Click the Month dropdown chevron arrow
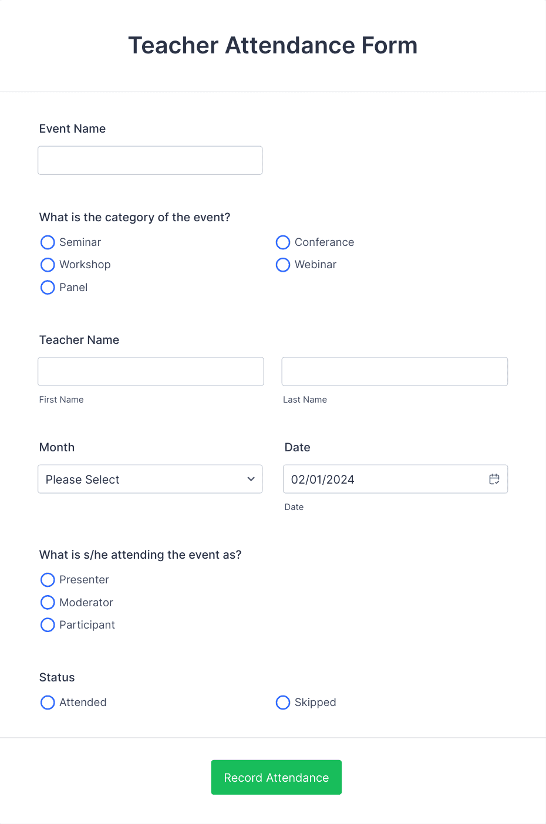Viewport: 546px width, 824px height. click(x=250, y=479)
